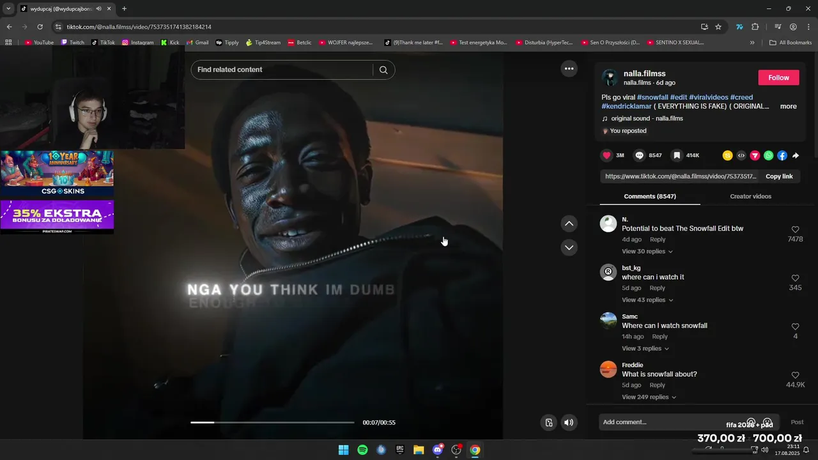Expand 'View 3 replies' under Samc's comment

point(645,348)
